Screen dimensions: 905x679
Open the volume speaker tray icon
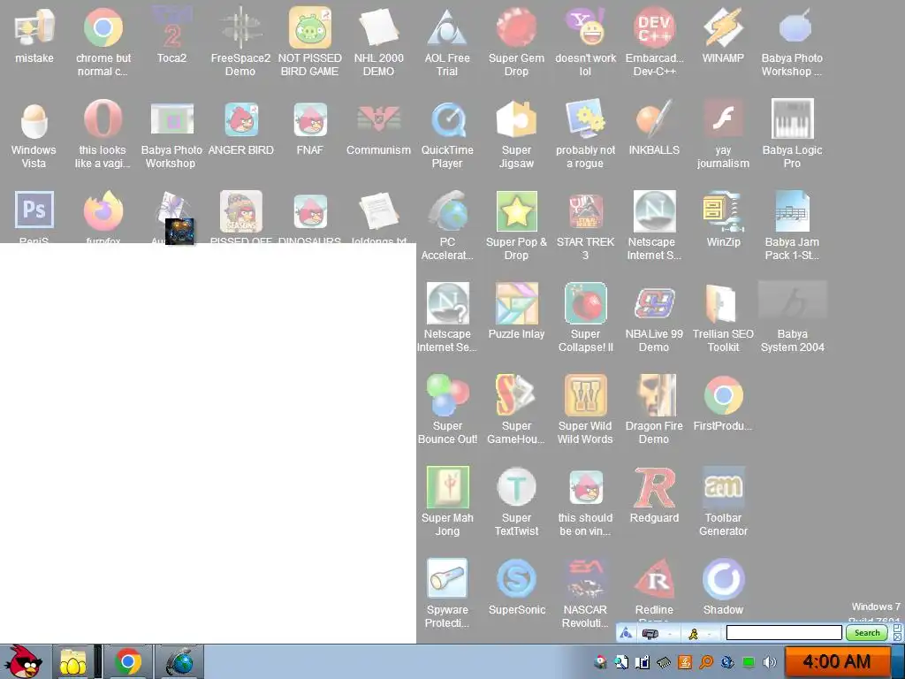tap(769, 662)
